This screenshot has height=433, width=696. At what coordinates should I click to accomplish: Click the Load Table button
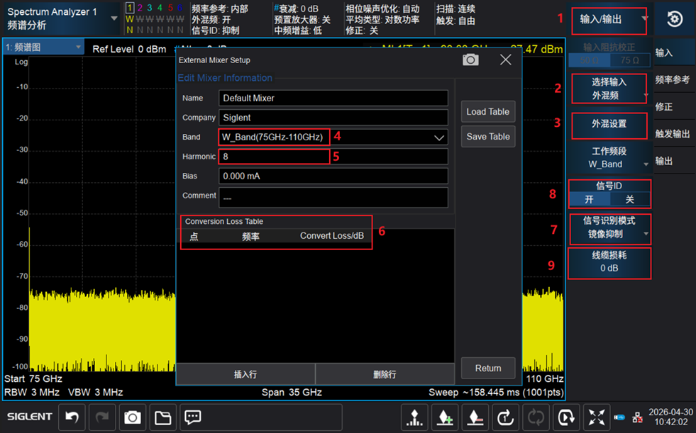coord(488,112)
